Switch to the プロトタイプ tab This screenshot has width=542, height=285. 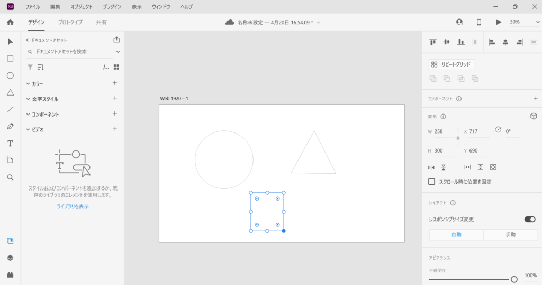(x=70, y=22)
